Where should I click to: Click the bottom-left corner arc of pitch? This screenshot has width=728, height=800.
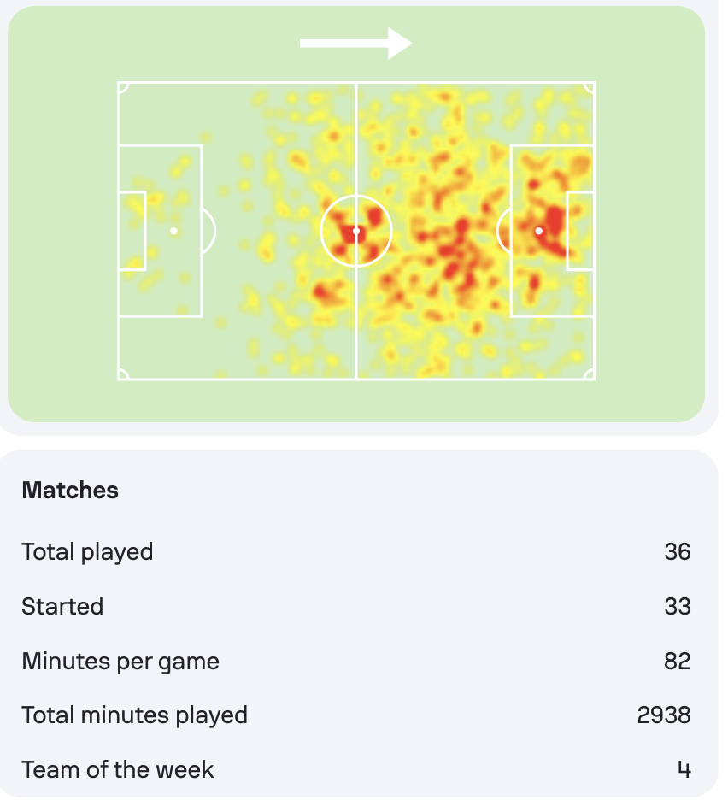click(x=123, y=375)
